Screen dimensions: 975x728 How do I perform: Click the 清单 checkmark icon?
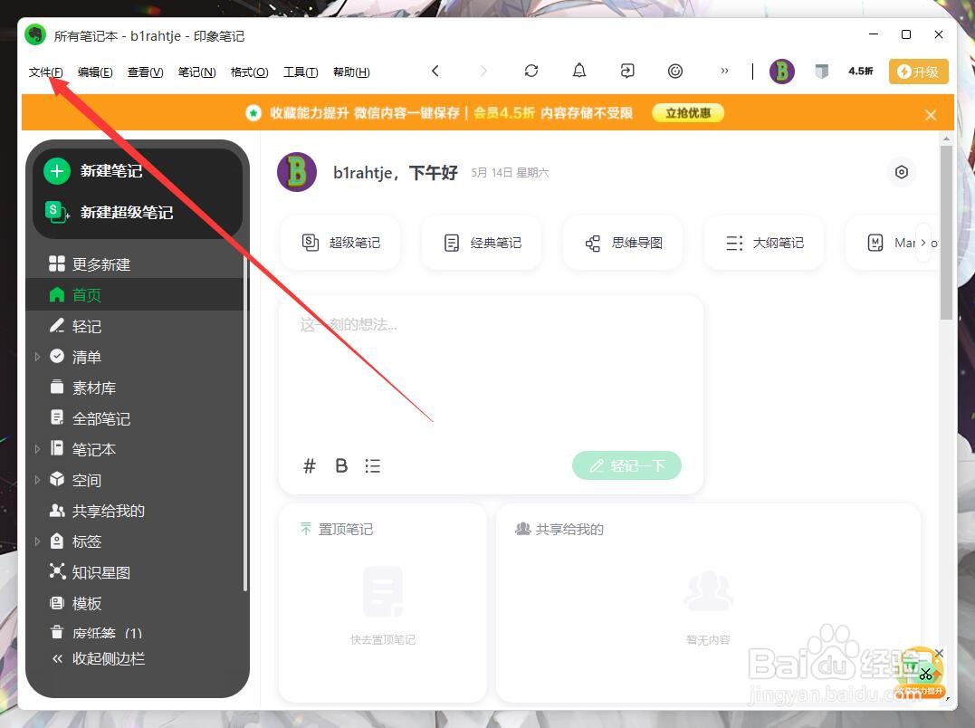[x=57, y=356]
